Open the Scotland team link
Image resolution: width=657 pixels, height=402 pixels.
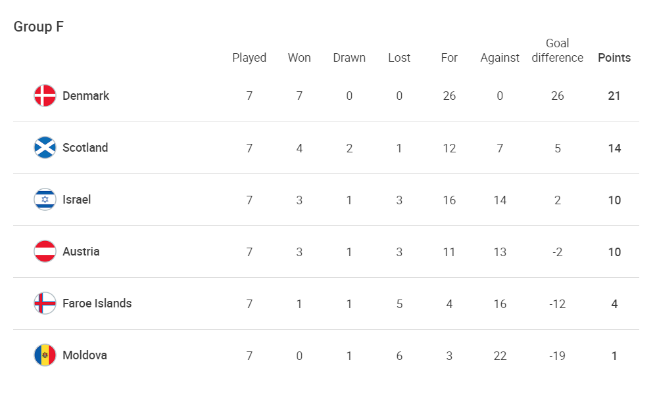point(85,148)
